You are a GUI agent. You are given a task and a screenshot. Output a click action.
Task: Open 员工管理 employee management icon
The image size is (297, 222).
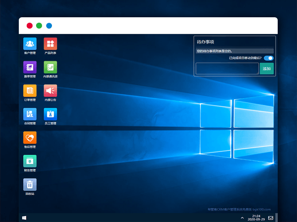(x=50, y=114)
